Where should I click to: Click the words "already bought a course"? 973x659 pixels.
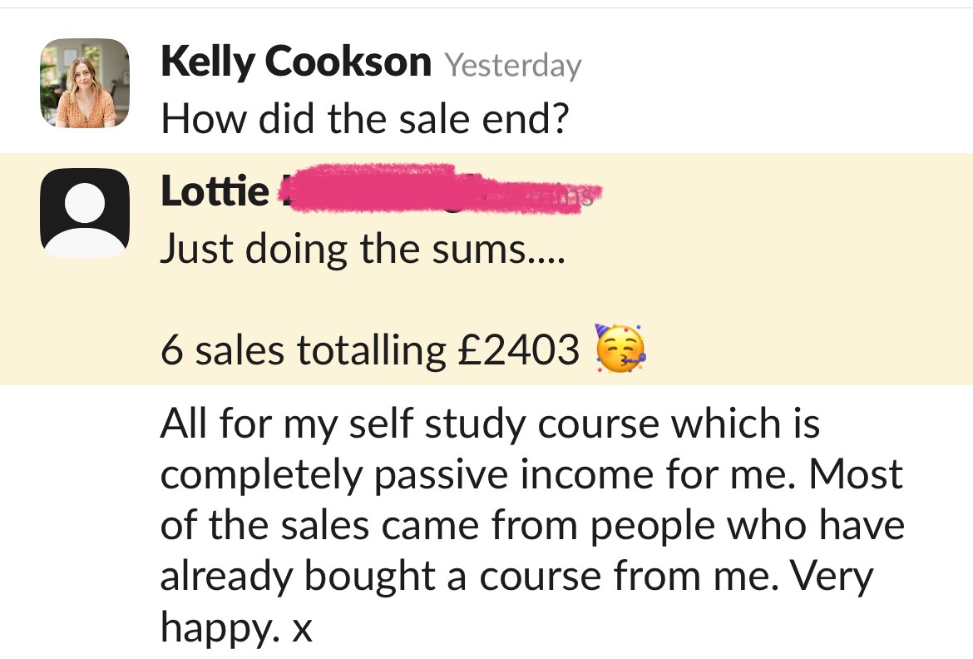tap(395, 577)
